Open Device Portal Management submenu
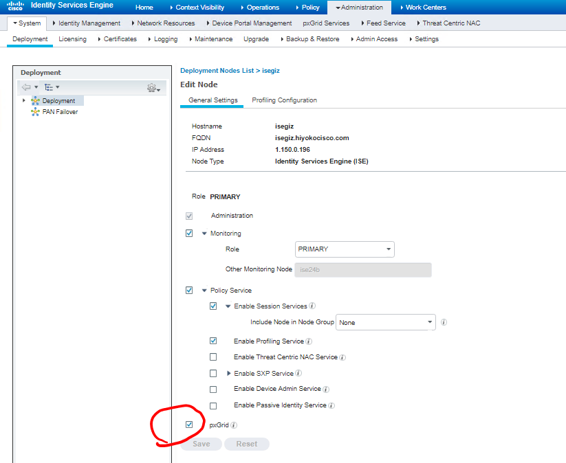This screenshot has height=463, width=566. pyautogui.click(x=250, y=23)
